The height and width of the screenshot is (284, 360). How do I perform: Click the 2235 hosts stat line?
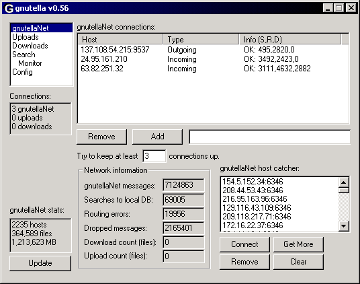pyautogui.click(x=29, y=224)
